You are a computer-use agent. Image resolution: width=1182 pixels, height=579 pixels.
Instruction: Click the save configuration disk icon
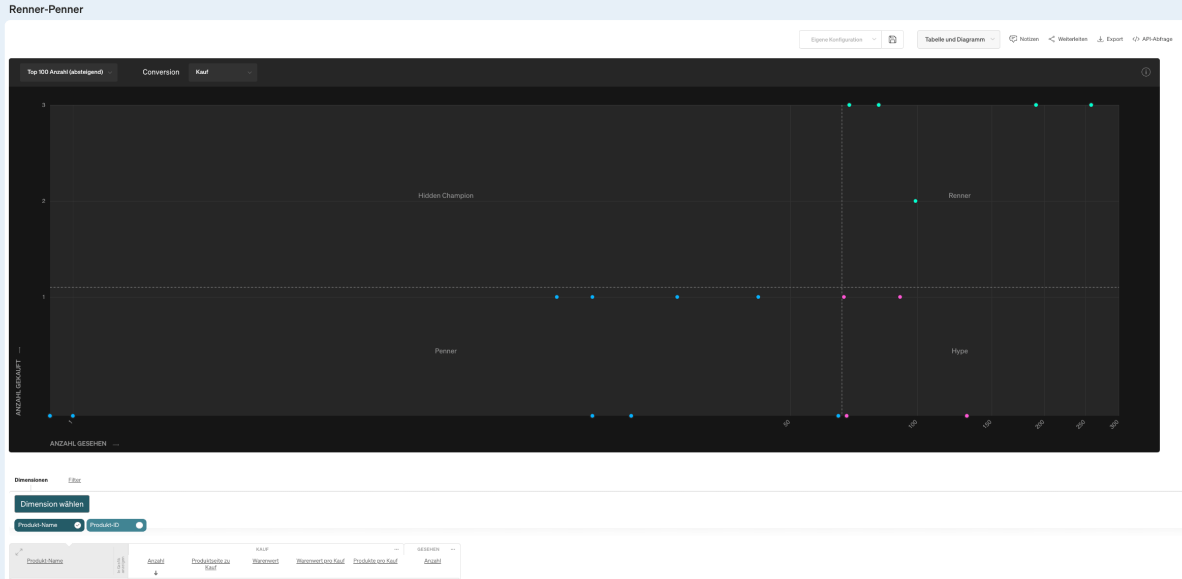[x=892, y=40]
